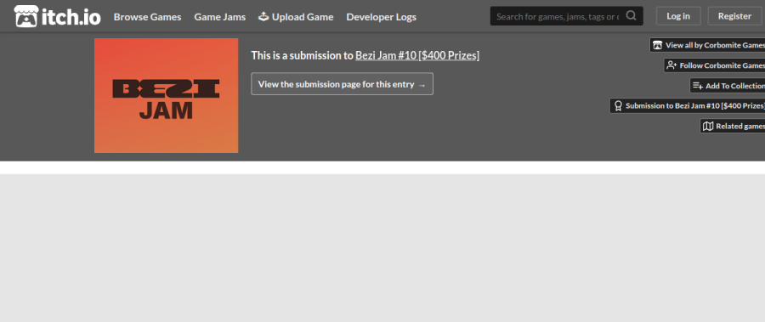
Task: Open Browse Games menu item
Action: click(147, 17)
